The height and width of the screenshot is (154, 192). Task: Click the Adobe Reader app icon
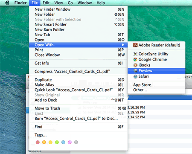click(x=135, y=45)
